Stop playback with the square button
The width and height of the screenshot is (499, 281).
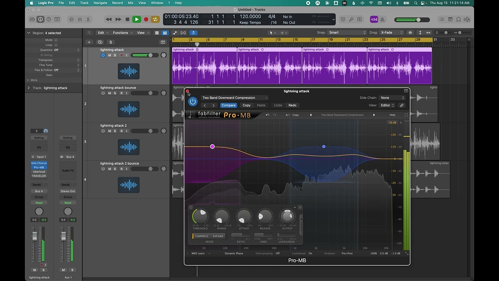point(127,19)
